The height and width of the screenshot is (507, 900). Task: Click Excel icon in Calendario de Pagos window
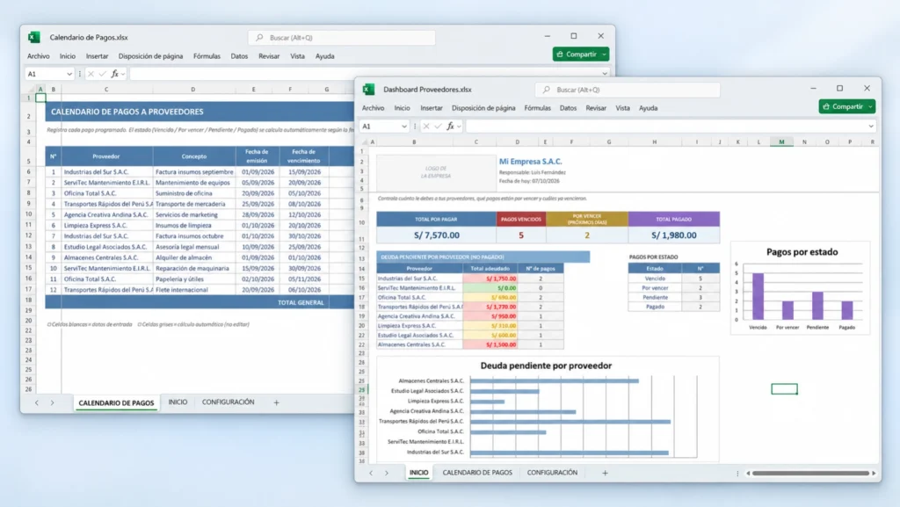pos(34,37)
